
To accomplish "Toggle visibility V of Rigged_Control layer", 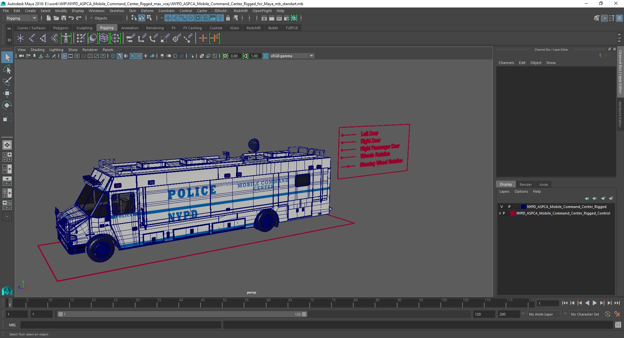I will pos(500,214).
